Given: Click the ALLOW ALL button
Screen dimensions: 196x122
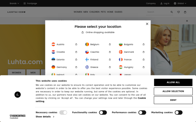Looking at the screenshot, I should point(173,82).
